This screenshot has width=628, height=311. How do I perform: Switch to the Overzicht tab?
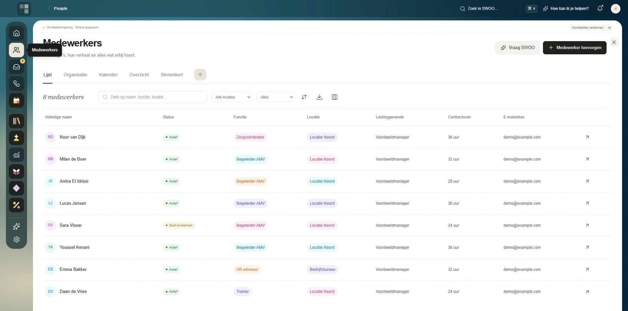[x=139, y=75]
